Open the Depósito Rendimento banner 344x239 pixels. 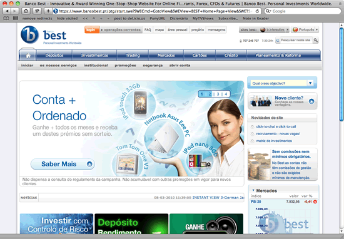[131, 224]
